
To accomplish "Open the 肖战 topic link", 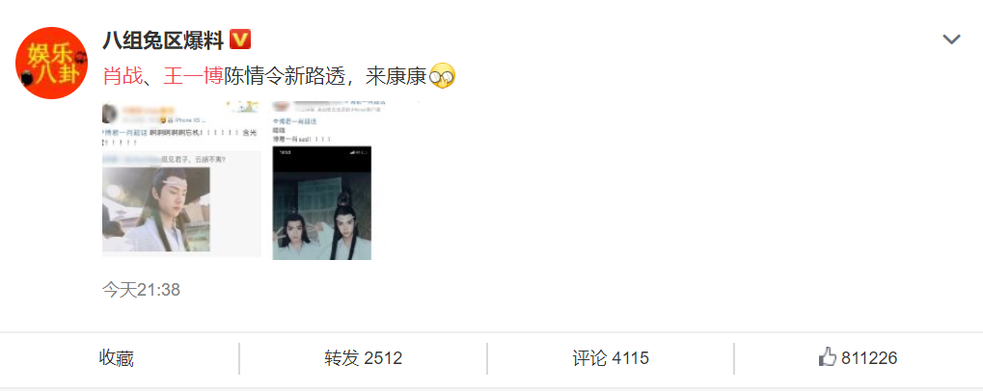I will click(x=118, y=77).
